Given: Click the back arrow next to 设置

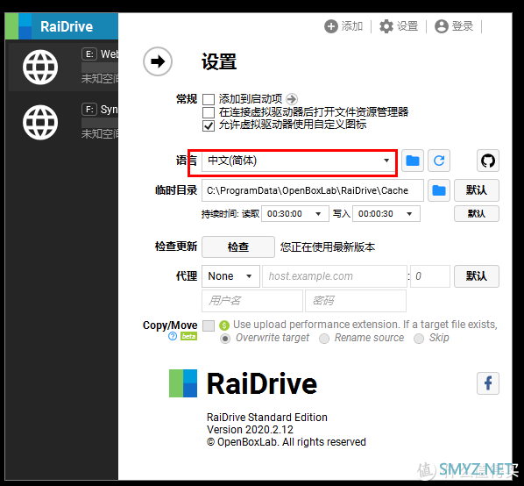Looking at the screenshot, I should click(x=158, y=61).
